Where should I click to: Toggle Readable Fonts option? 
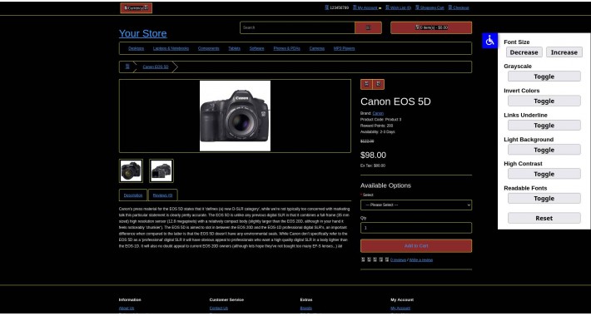point(544,199)
